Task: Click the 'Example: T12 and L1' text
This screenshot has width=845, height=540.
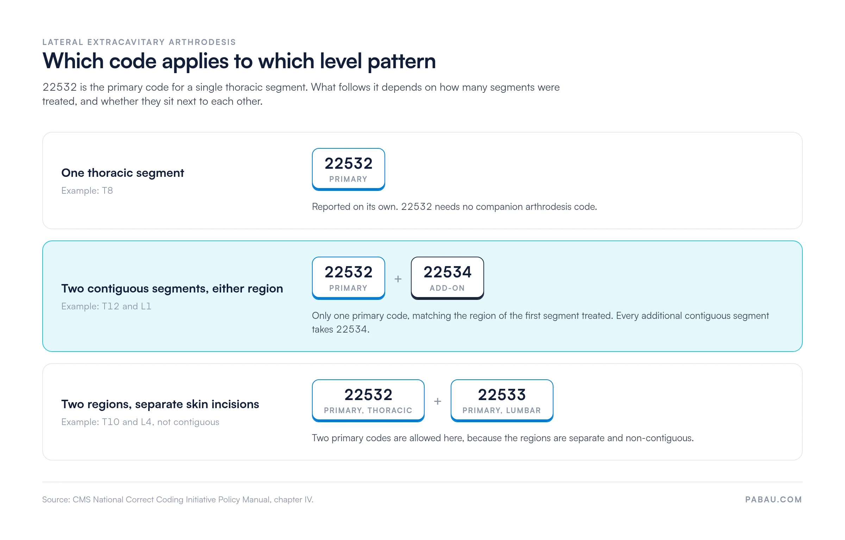Action: (x=106, y=306)
